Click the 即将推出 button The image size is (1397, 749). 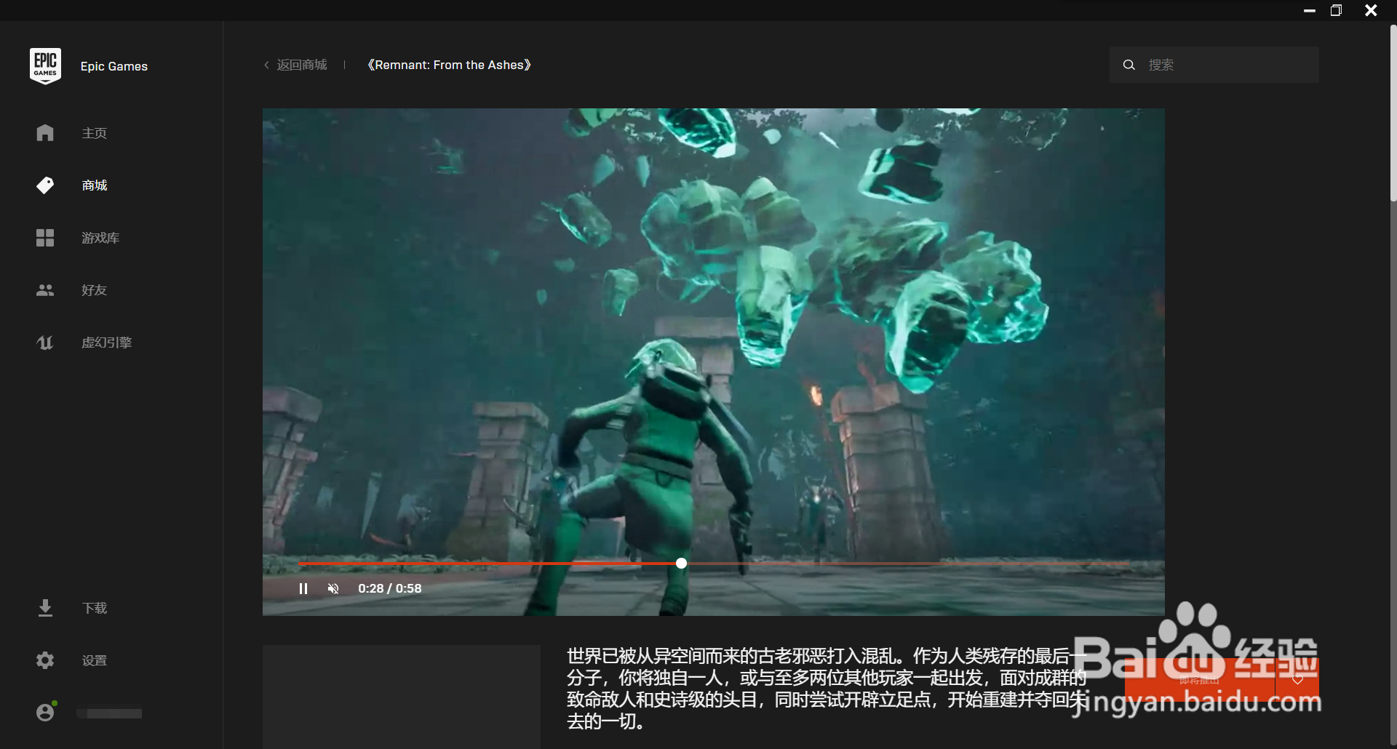[x=1200, y=679]
